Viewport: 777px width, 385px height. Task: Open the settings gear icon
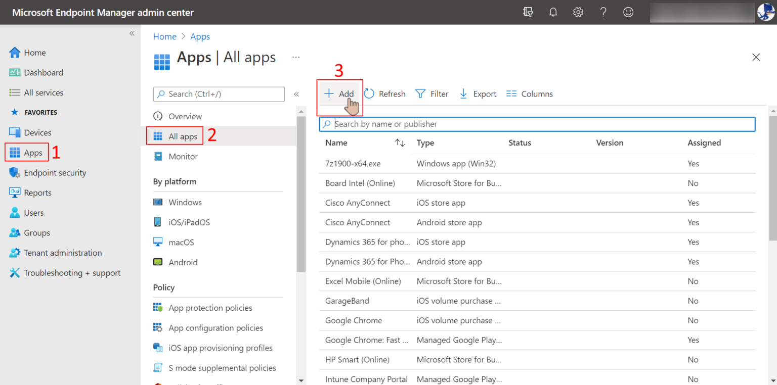click(x=578, y=13)
